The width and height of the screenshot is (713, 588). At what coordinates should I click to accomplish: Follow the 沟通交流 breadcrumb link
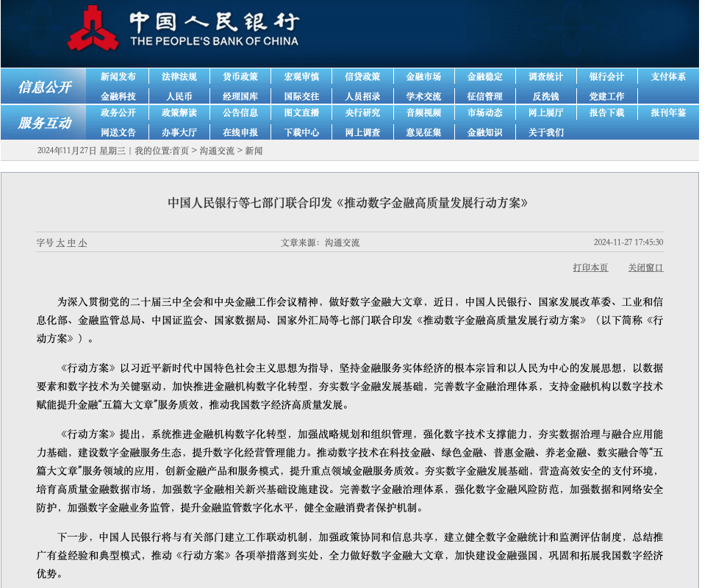pos(217,151)
